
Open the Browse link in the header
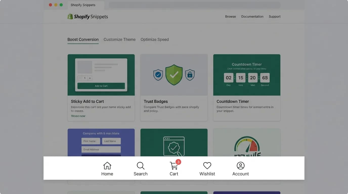[230, 17]
